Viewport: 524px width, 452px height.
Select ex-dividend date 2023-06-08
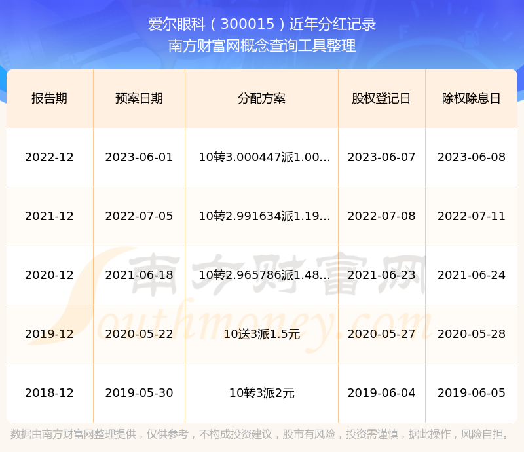[x=471, y=157]
